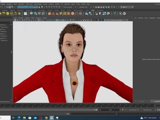Viewport: 160px width, 120px height.
Task: Click the V-Ray logo checkmark shelf icon
Action: click(x=124, y=14)
